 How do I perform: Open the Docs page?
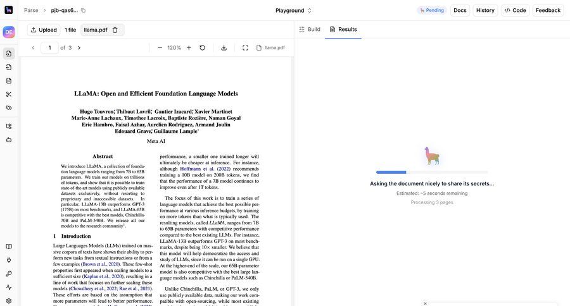[x=460, y=10]
